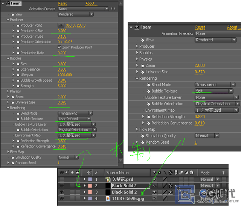The image size is (241, 206).
Task: Enable the stopwatch for Bubble Growth Speed
Action: (x=18, y=80)
